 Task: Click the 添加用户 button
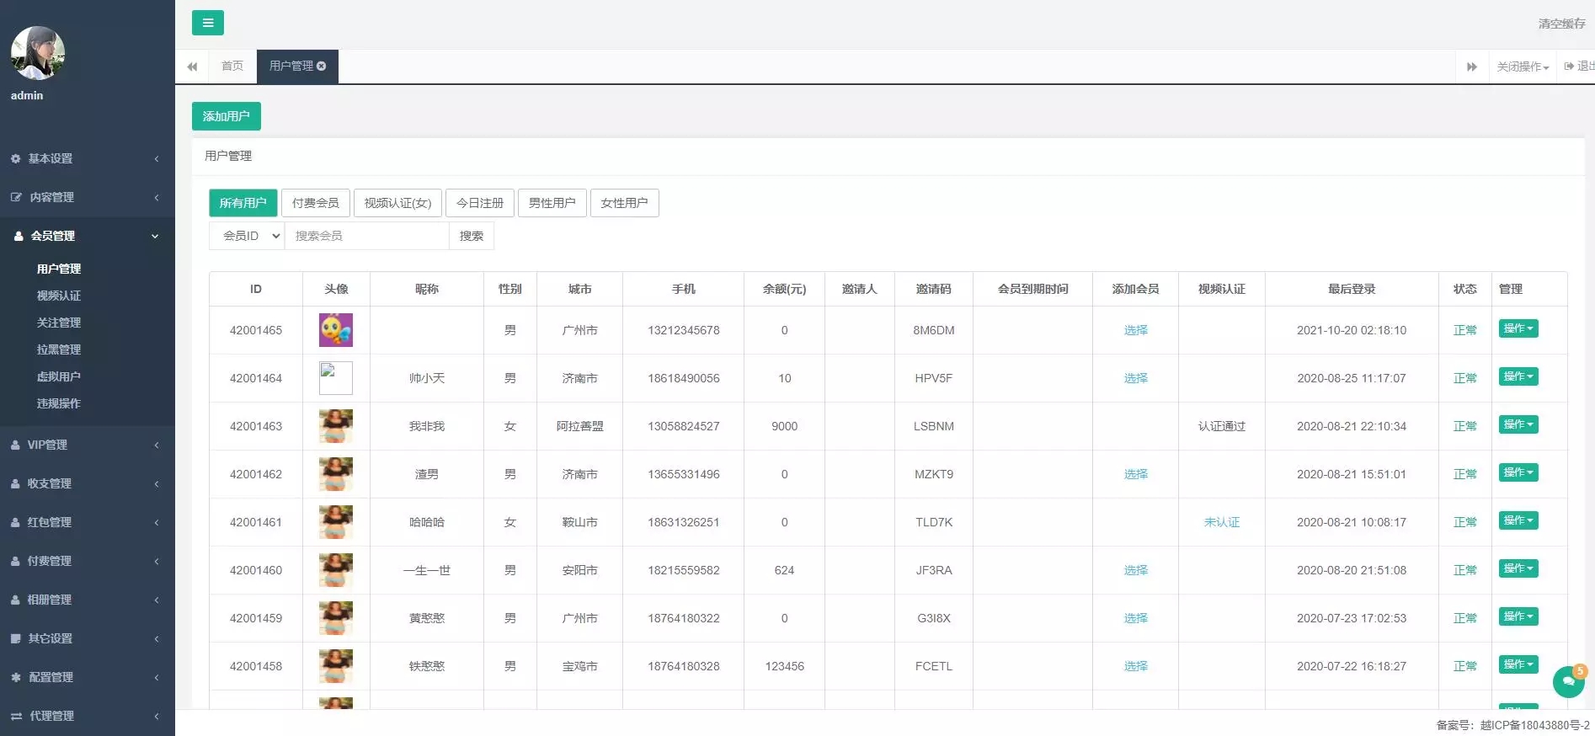click(227, 116)
